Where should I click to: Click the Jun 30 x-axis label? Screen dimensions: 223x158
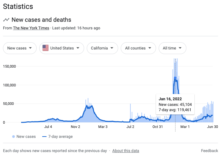coord(213,127)
